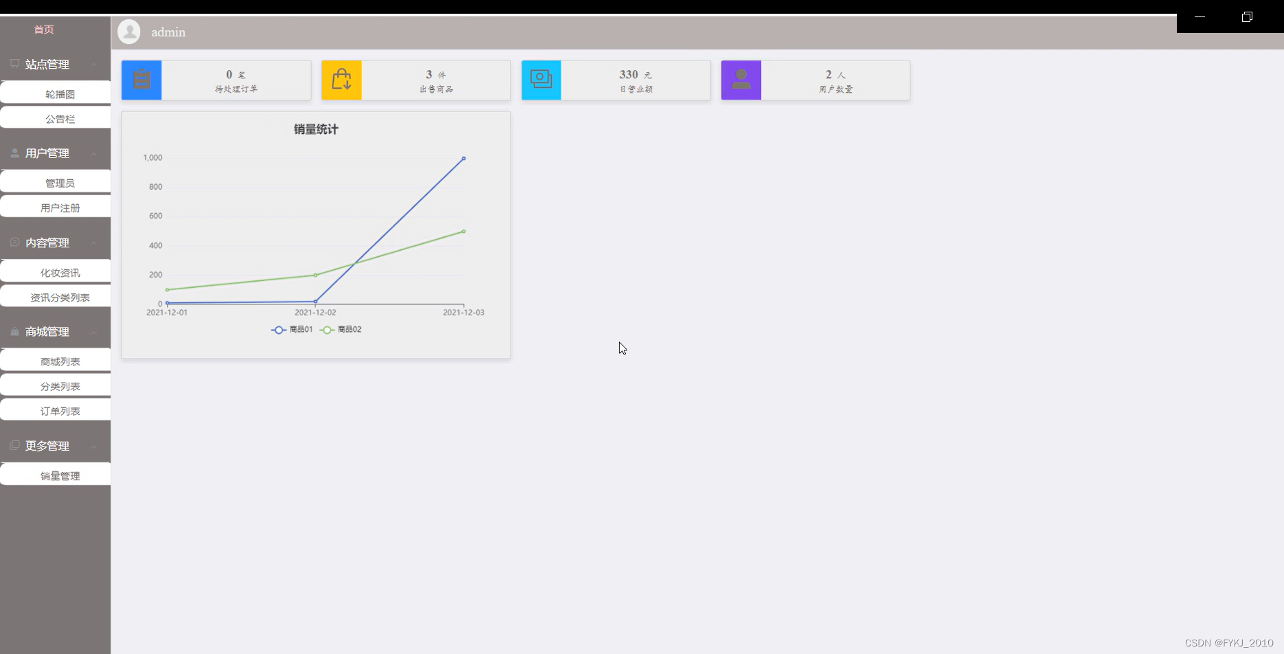
Task: Click the 待处理订单 stat card
Action: pyautogui.click(x=216, y=80)
